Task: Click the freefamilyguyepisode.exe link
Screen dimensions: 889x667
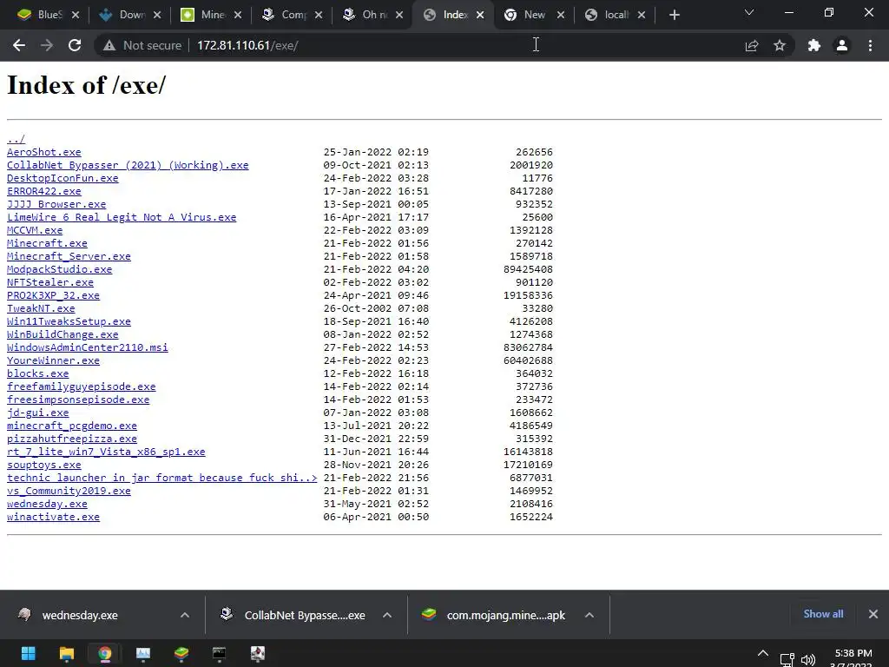Action: [x=81, y=386]
